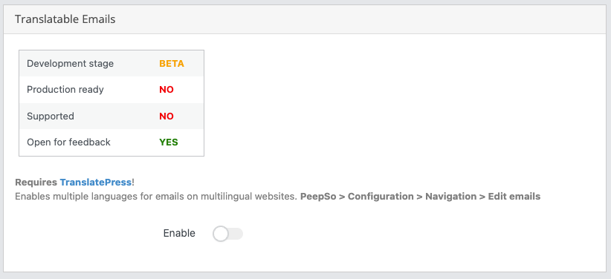Click the orange BETA status value
The height and width of the screenshot is (279, 611).
tap(172, 64)
